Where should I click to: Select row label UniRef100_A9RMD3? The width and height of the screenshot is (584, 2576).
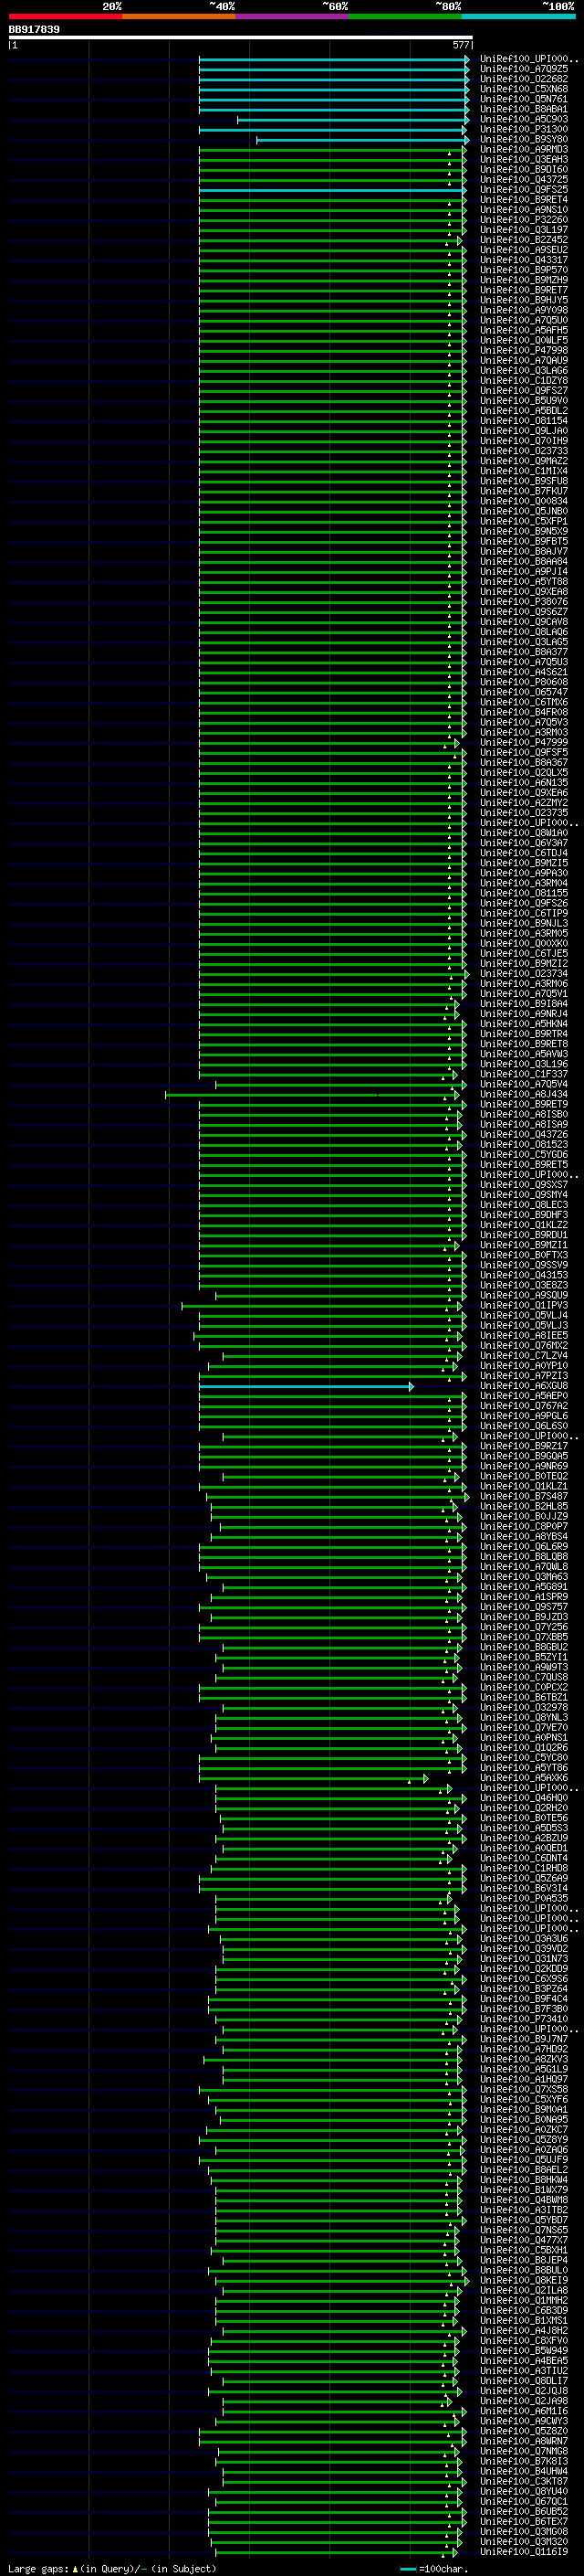click(x=524, y=149)
